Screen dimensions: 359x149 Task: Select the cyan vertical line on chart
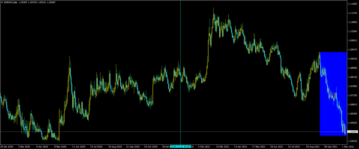(180, 72)
